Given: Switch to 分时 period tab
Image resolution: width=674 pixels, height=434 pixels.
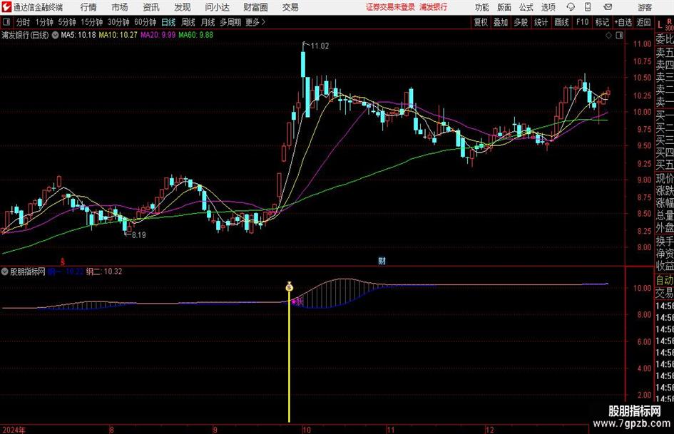Looking at the screenshot, I should click(x=24, y=22).
